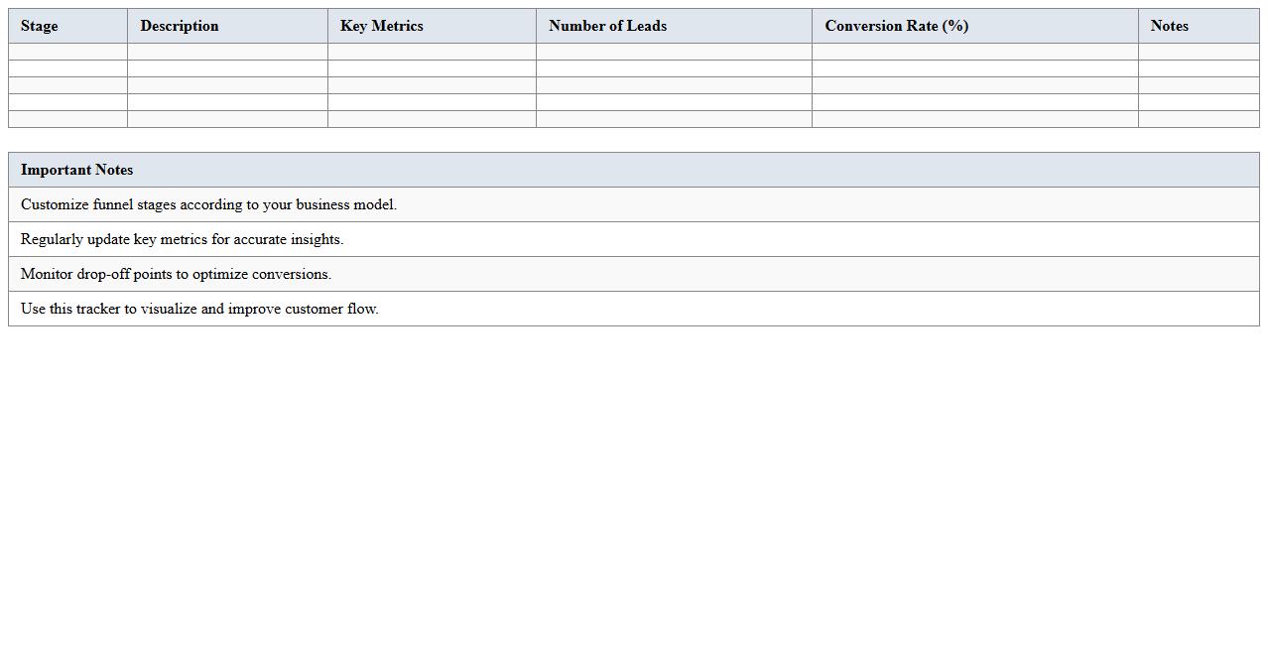
Task: Select last empty cell under Conversion Rate
Action: (x=974, y=119)
